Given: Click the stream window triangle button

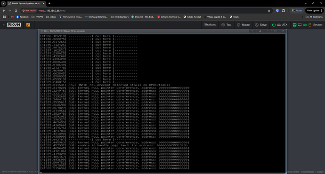Looking at the screenshot, I should pos(260,31).
